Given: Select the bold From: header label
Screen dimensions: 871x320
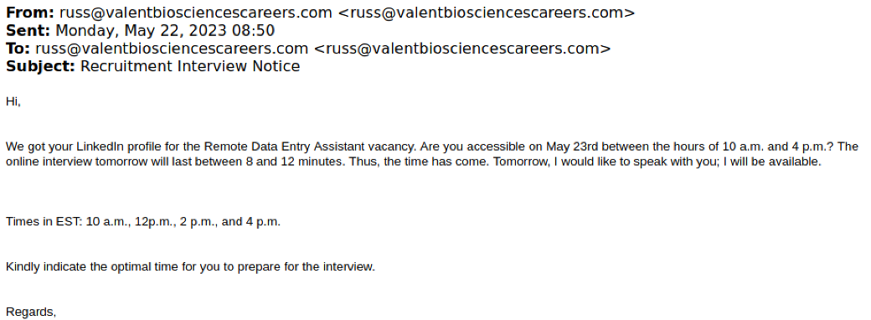Looking at the screenshot, I should [30, 13].
